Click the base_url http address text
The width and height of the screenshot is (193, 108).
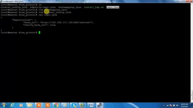(67, 22)
